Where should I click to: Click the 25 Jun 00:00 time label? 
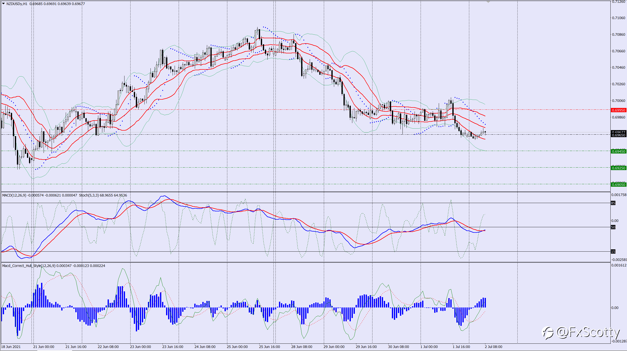point(237,347)
